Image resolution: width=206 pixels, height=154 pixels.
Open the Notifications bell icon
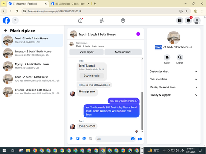(188, 21)
